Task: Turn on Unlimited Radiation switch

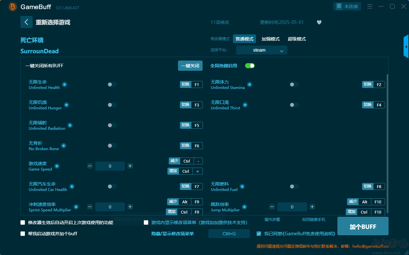Action: [x=112, y=125]
